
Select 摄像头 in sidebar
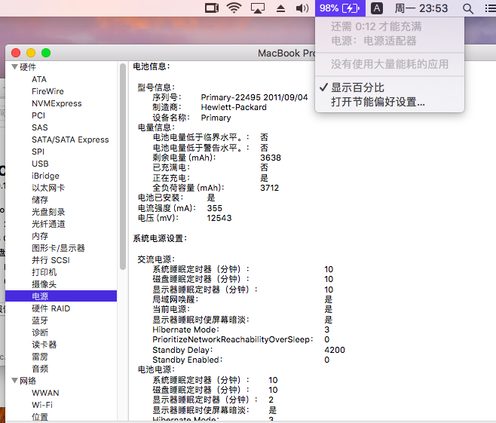(x=44, y=284)
